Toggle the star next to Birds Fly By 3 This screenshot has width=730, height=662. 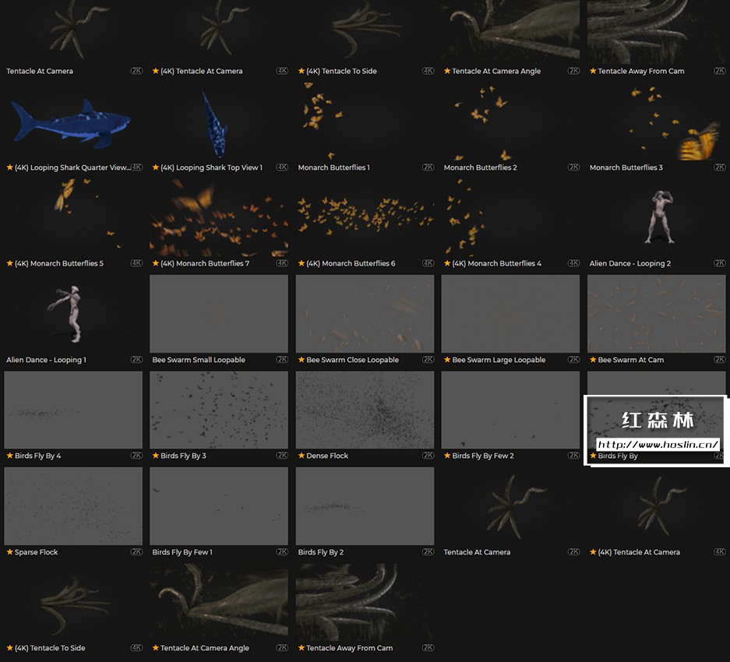tap(156, 456)
